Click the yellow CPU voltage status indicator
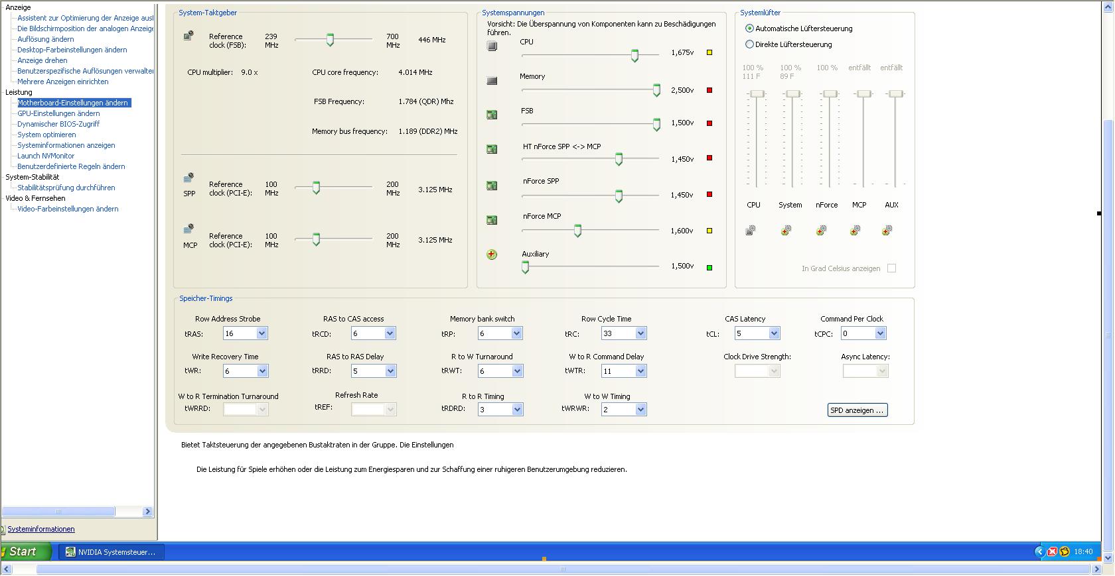The width and height of the screenshot is (1115, 576). tap(709, 52)
